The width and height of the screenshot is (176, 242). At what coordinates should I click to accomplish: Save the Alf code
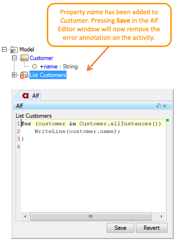pos(120,228)
